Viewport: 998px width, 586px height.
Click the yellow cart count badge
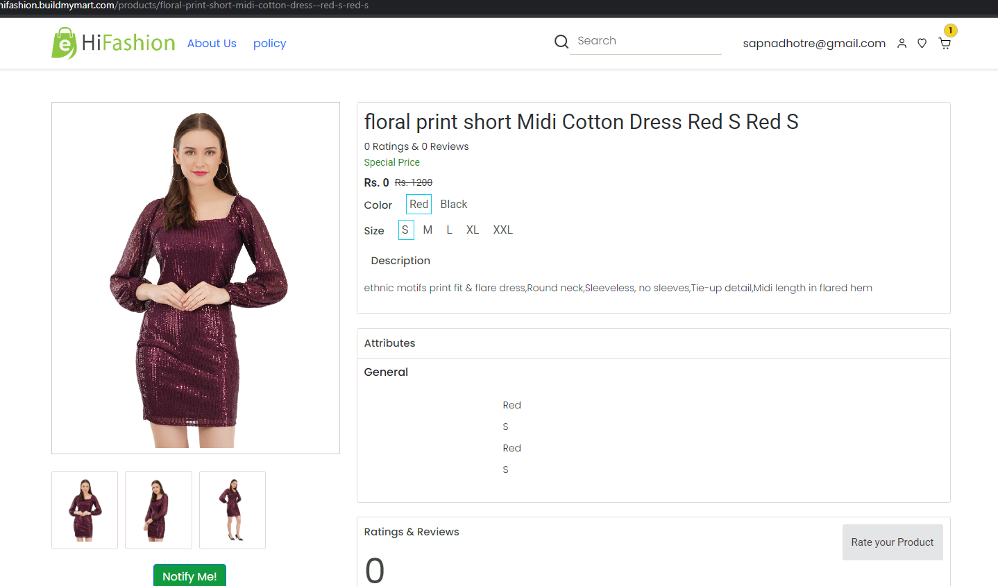(950, 31)
